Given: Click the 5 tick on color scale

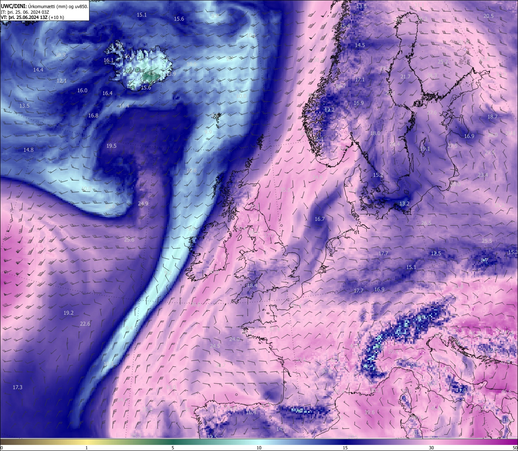Looking at the screenshot, I should tap(173, 448).
